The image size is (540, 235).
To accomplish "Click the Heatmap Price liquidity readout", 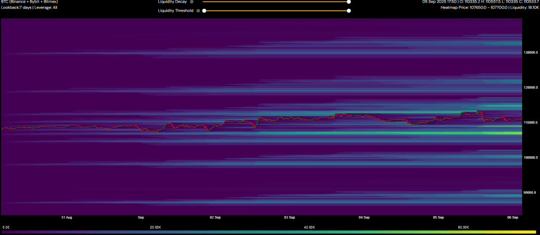I will coord(489,8).
